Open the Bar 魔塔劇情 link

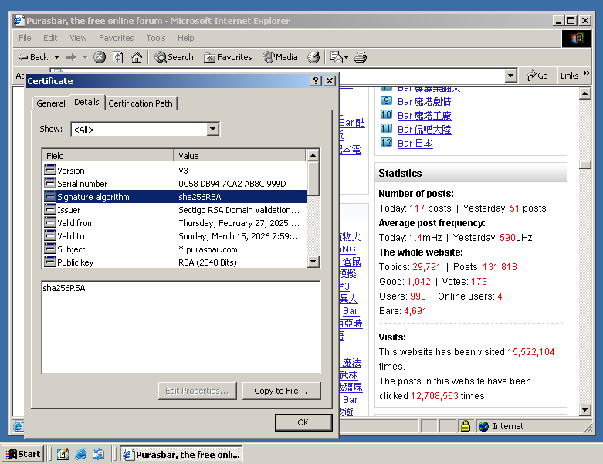tap(424, 101)
